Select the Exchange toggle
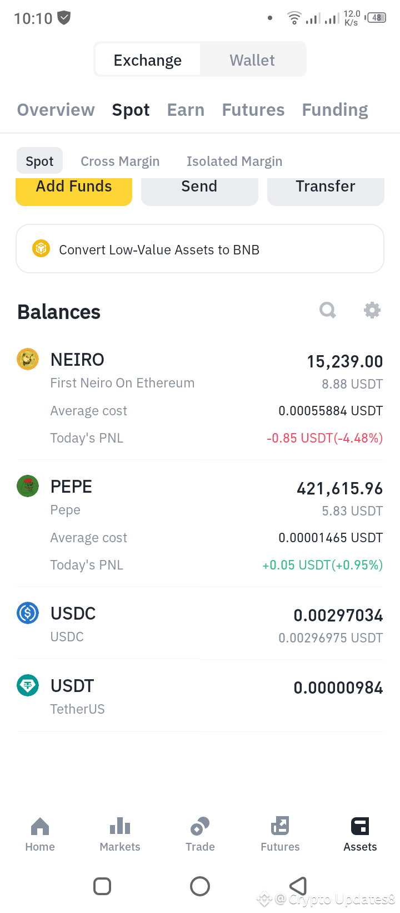 point(148,60)
